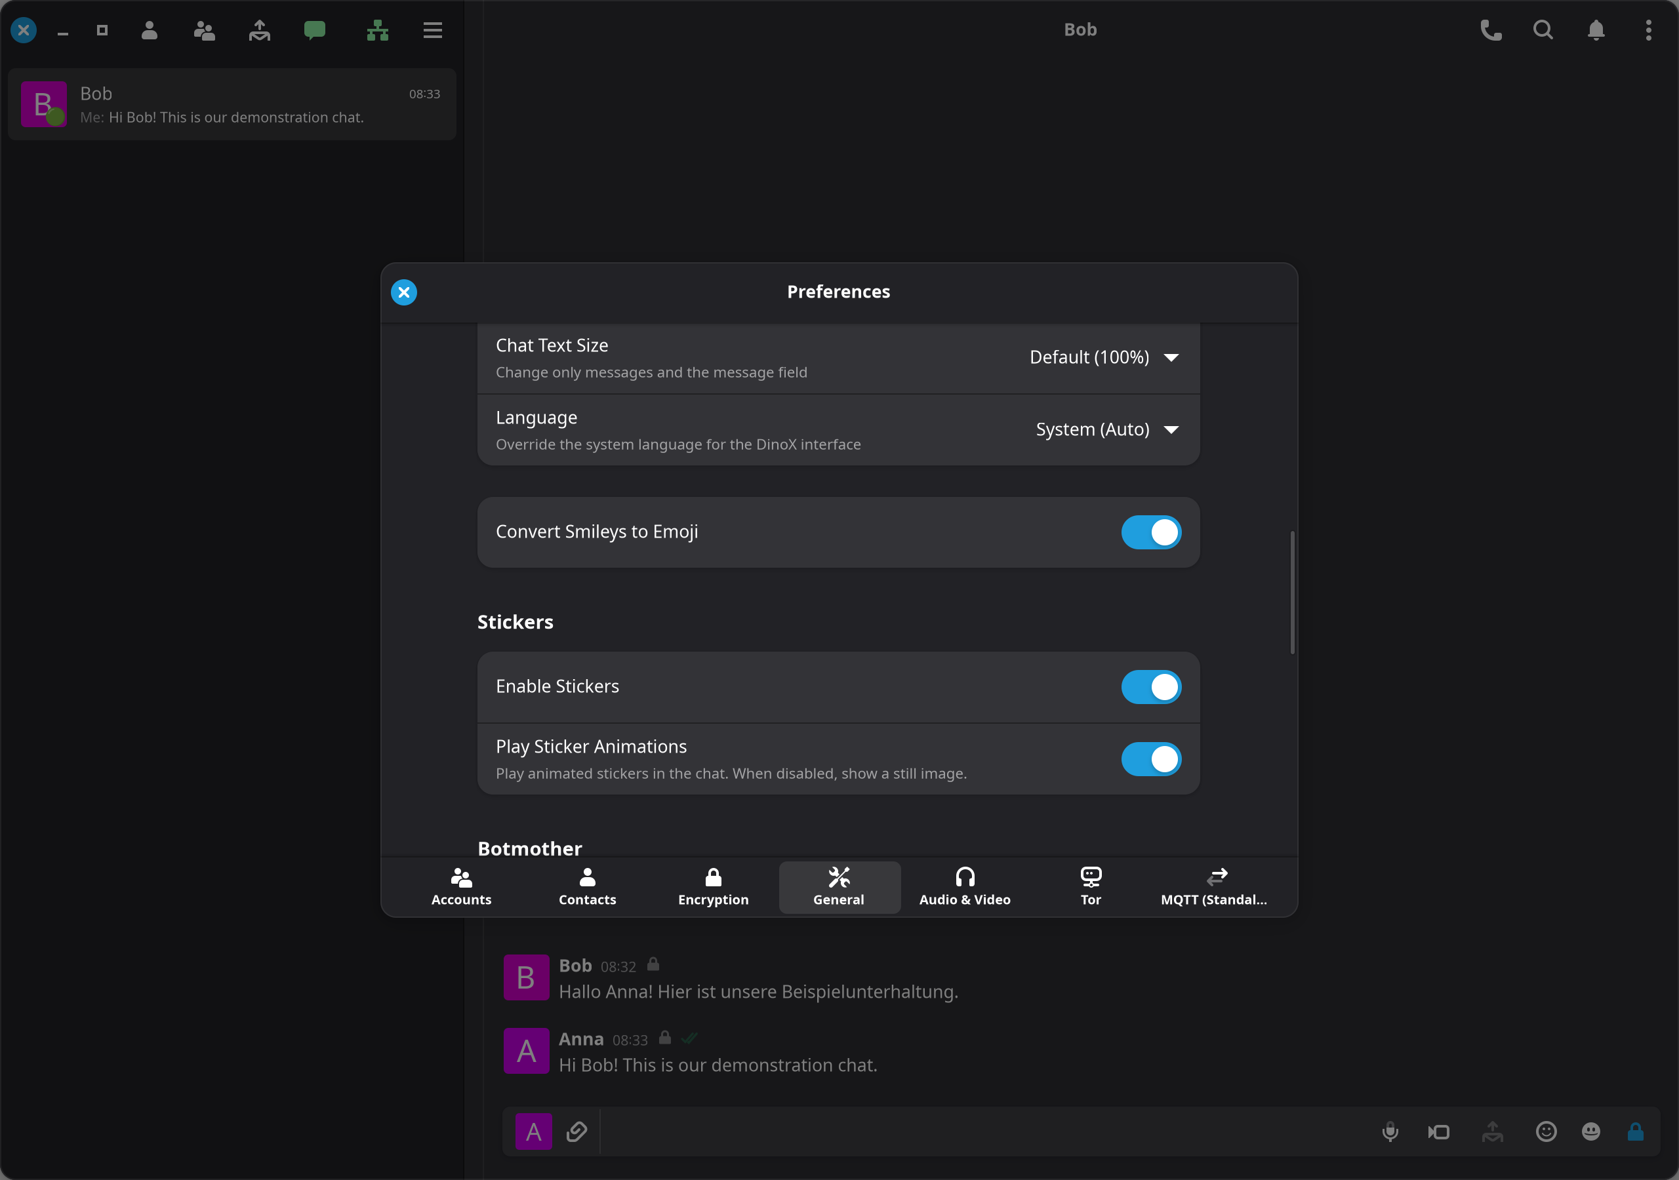Attach a file with the paperclip icon
Screen dimensions: 1679x1180
[x=577, y=1131]
